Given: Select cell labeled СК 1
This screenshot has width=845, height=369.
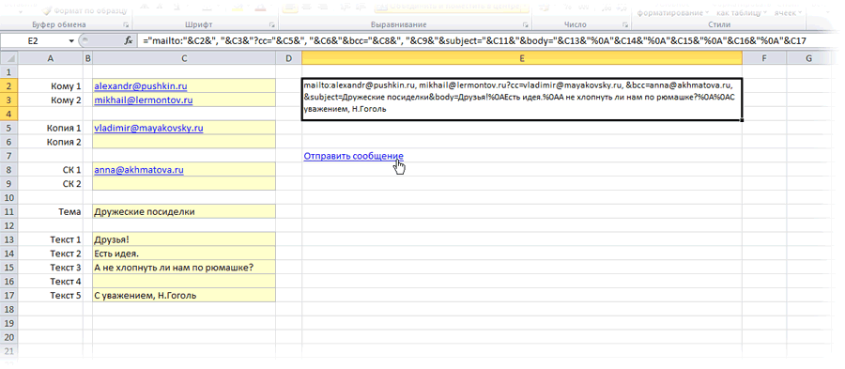Looking at the screenshot, I should click(x=51, y=170).
